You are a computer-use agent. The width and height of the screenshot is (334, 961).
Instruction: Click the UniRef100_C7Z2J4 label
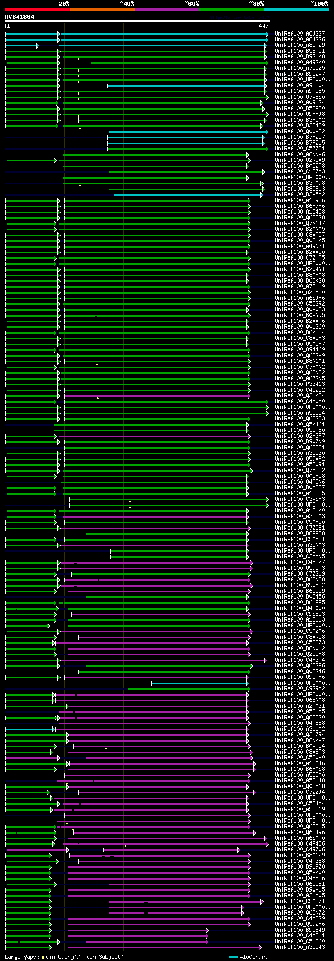[300, 792]
